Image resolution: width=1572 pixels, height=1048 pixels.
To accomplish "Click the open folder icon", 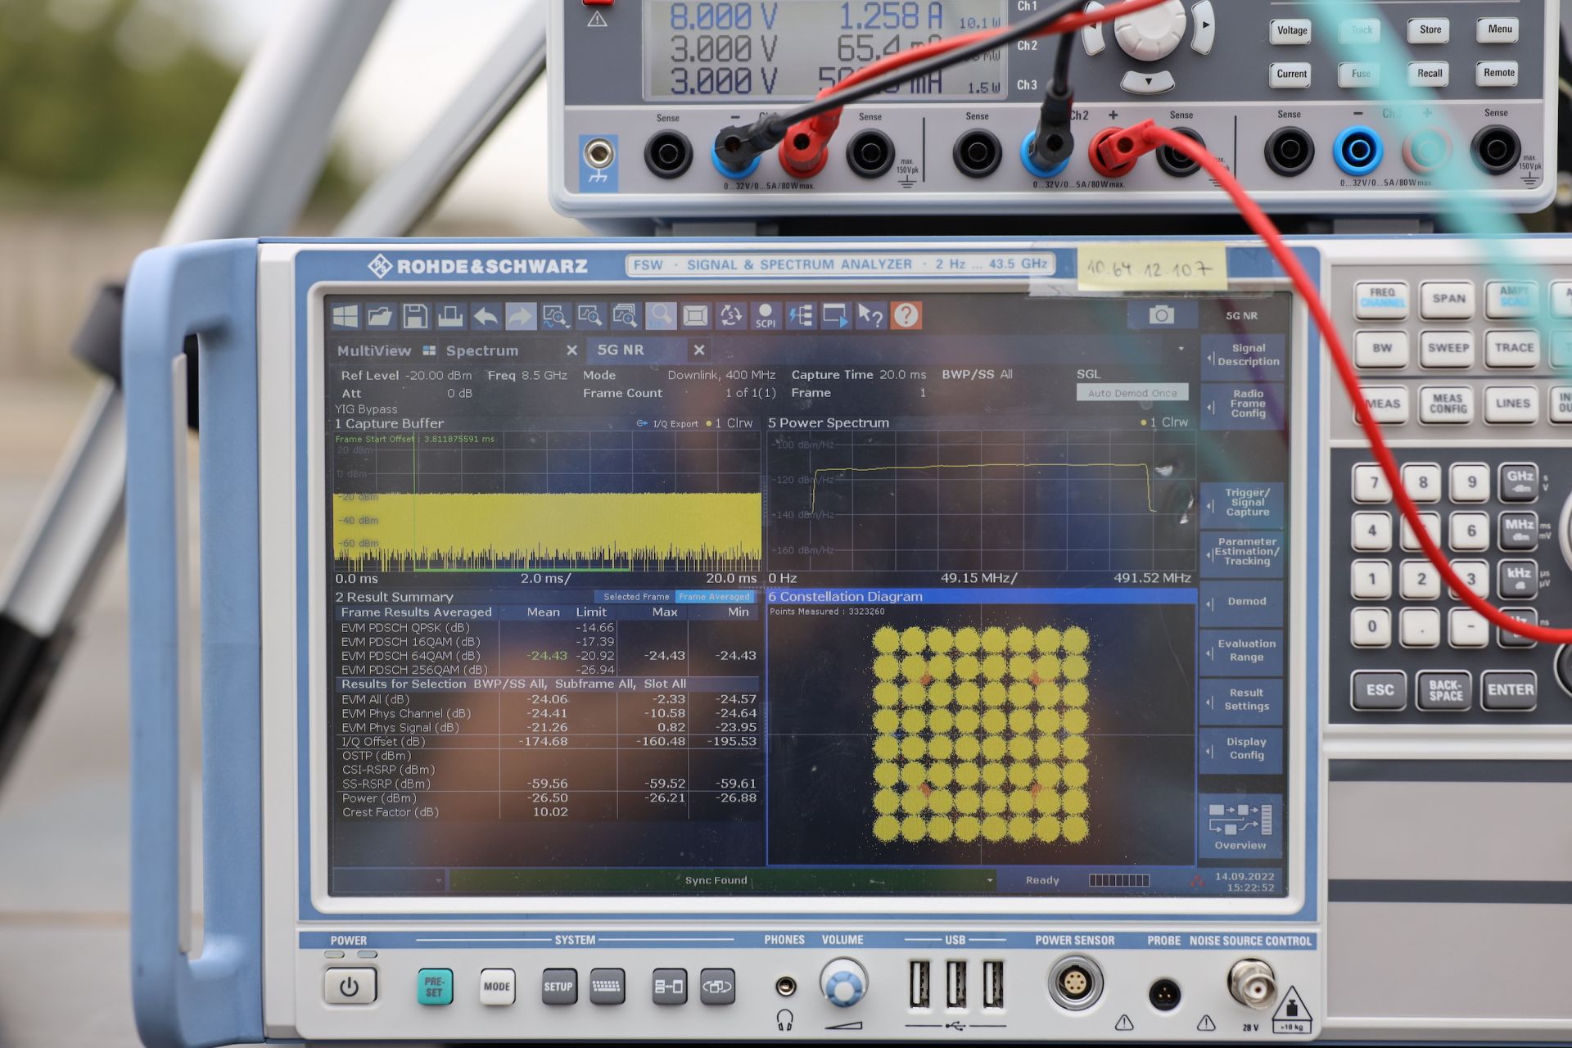I will point(380,316).
